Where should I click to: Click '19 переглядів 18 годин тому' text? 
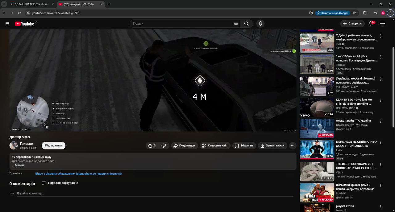(x=31, y=157)
